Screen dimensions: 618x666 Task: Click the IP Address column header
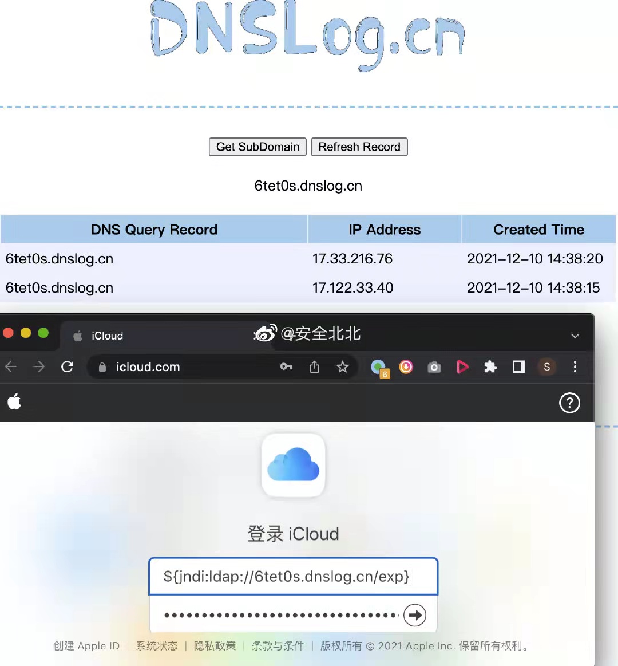tap(385, 230)
